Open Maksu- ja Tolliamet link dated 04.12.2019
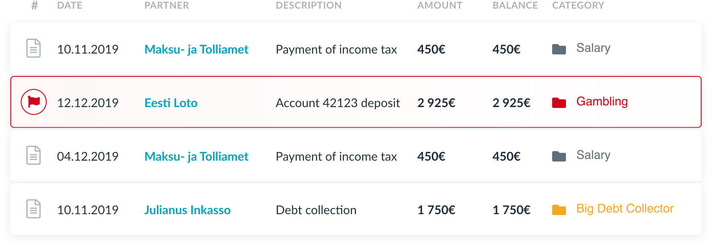Viewport: 712px width, 247px height. coord(196,156)
